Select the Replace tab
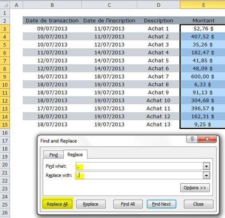The height and width of the screenshot is (218, 225). (x=75, y=155)
